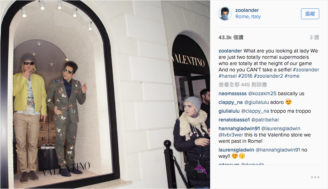Open the zoolander username at the post header
Image resolution: width=328 pixels, height=189 pixels.
[247, 10]
